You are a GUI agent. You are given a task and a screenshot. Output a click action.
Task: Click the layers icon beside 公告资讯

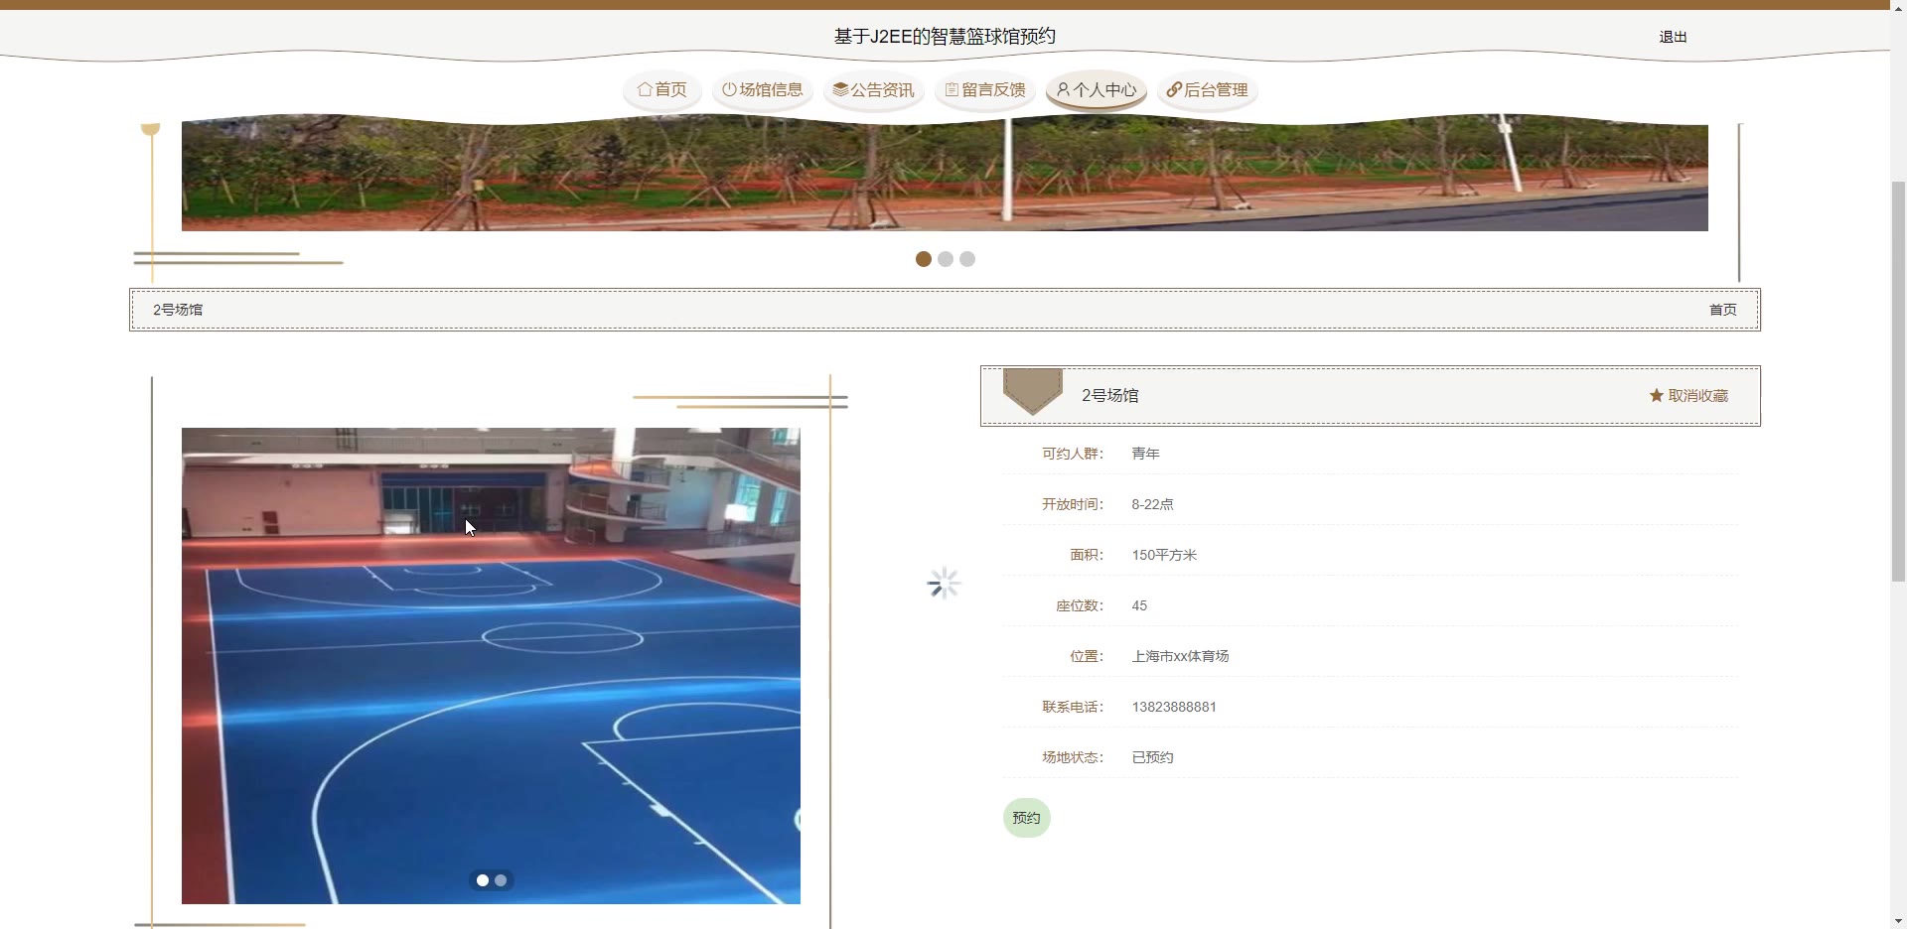(840, 89)
